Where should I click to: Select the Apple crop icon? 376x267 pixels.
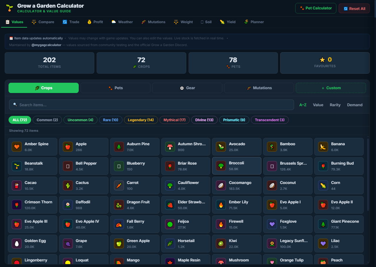pyautogui.click(x=68, y=147)
